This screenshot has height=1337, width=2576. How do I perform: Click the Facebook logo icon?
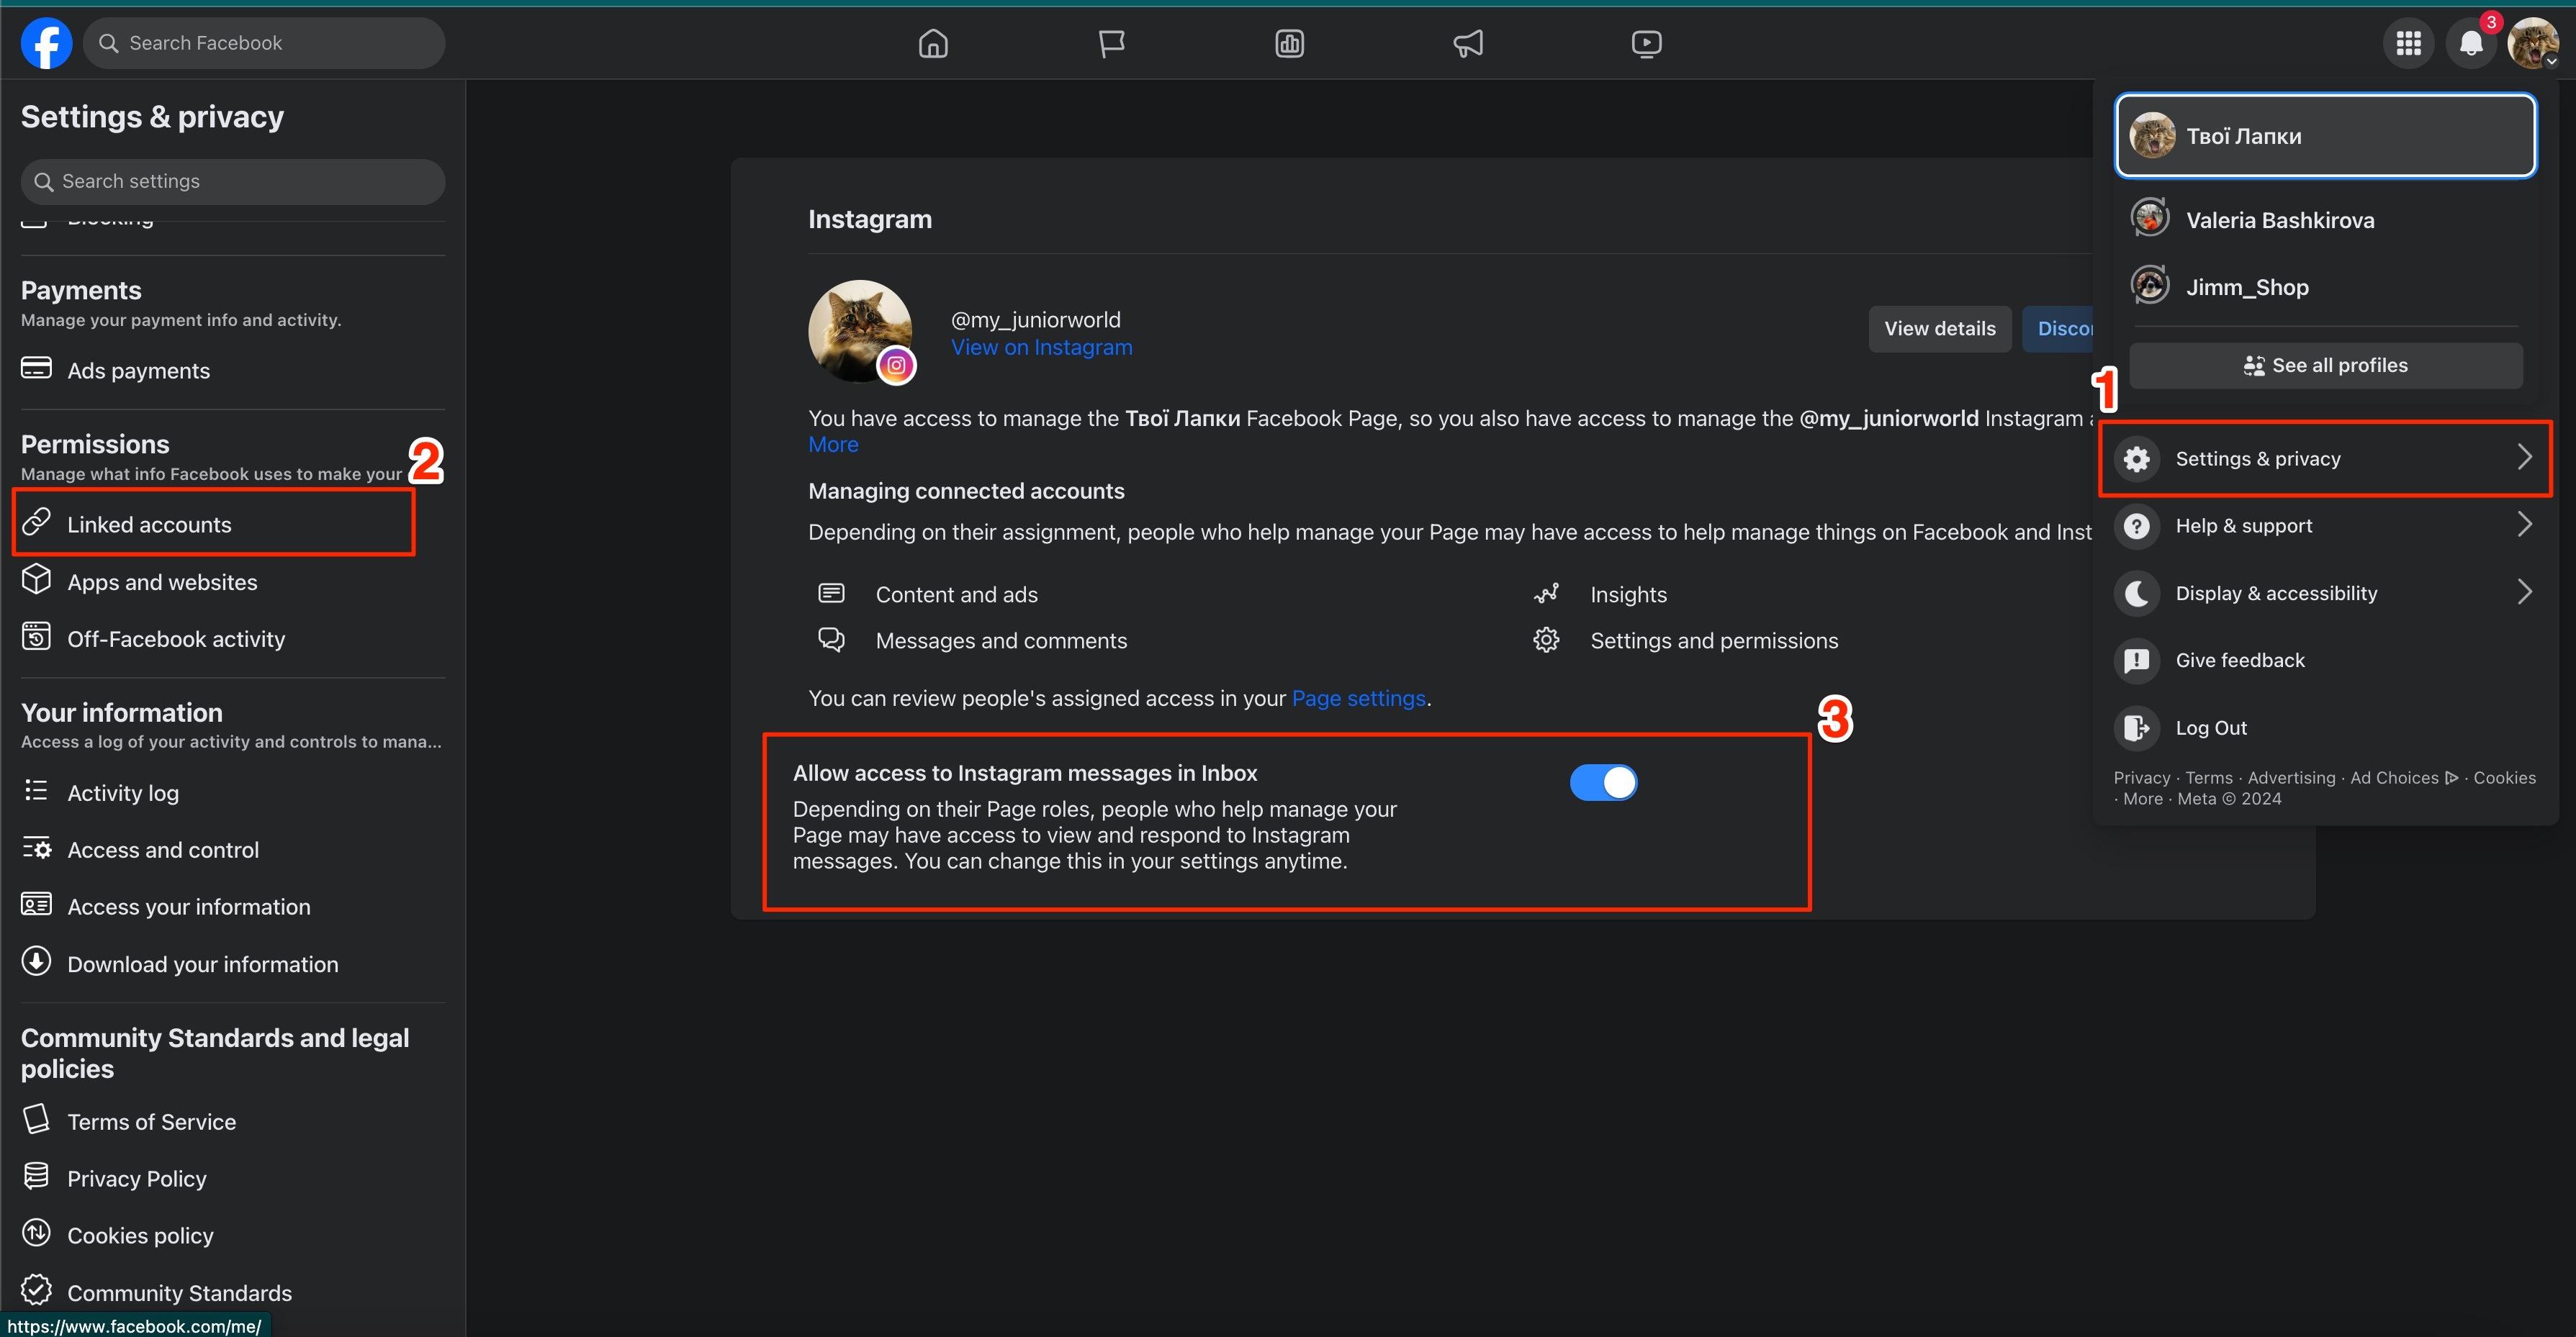click(46, 43)
